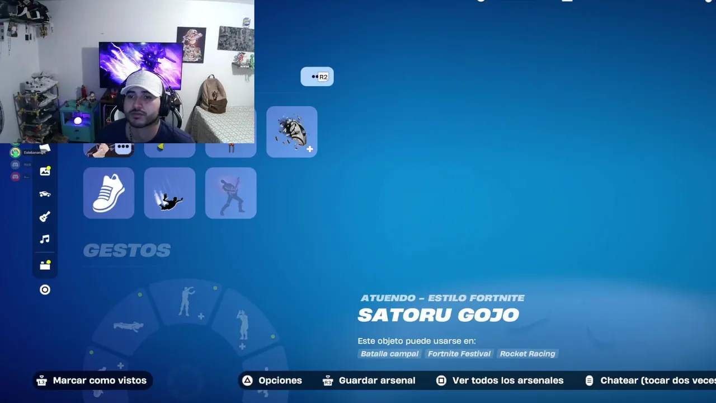The image size is (716, 403).
Task: Select the lying-down plank emote wheel slot
Action: (x=129, y=325)
